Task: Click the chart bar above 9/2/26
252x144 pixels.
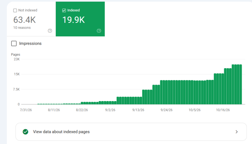Action: 110,103
